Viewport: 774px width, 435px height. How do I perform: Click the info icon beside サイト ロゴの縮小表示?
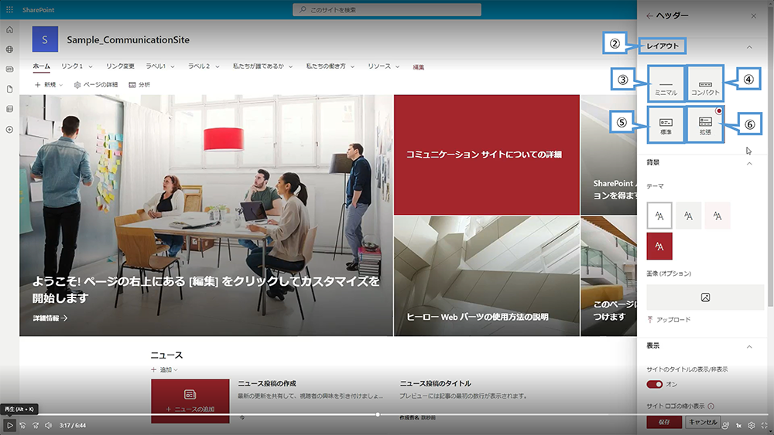tap(711, 406)
